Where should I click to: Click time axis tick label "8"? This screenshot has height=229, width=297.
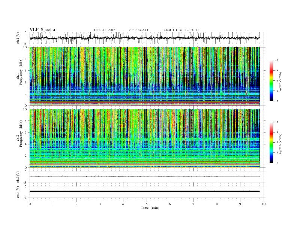[x=217, y=204]
